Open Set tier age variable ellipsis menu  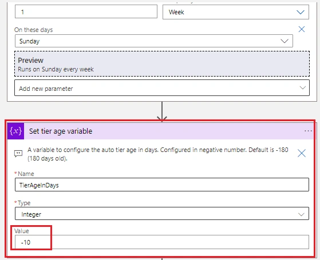pyautogui.click(x=308, y=131)
